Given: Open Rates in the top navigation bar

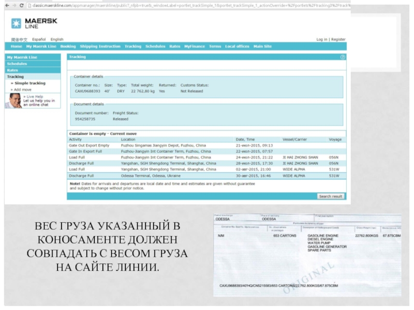Looking at the screenshot, I should point(174,47).
